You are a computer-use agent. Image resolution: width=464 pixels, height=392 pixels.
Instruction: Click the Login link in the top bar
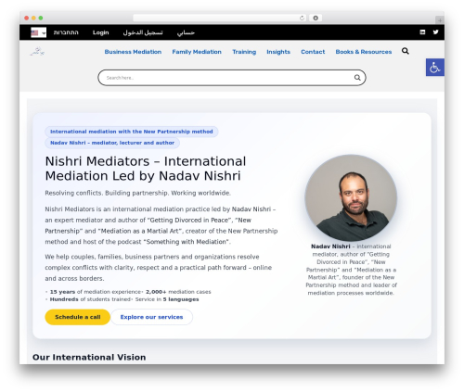click(101, 32)
